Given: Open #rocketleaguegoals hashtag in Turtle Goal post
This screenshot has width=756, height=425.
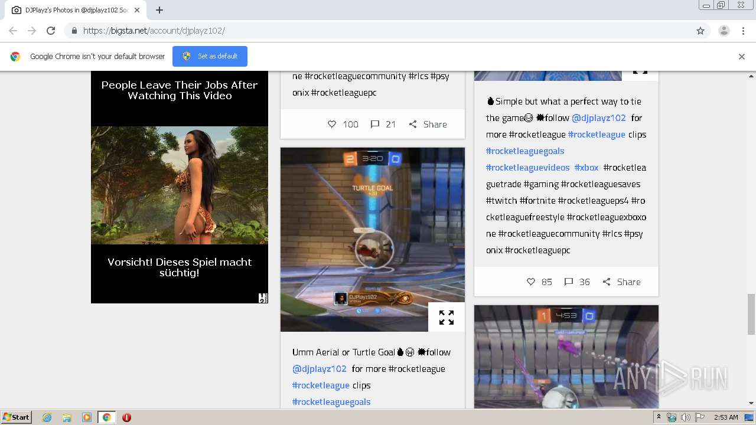Looking at the screenshot, I should (331, 401).
